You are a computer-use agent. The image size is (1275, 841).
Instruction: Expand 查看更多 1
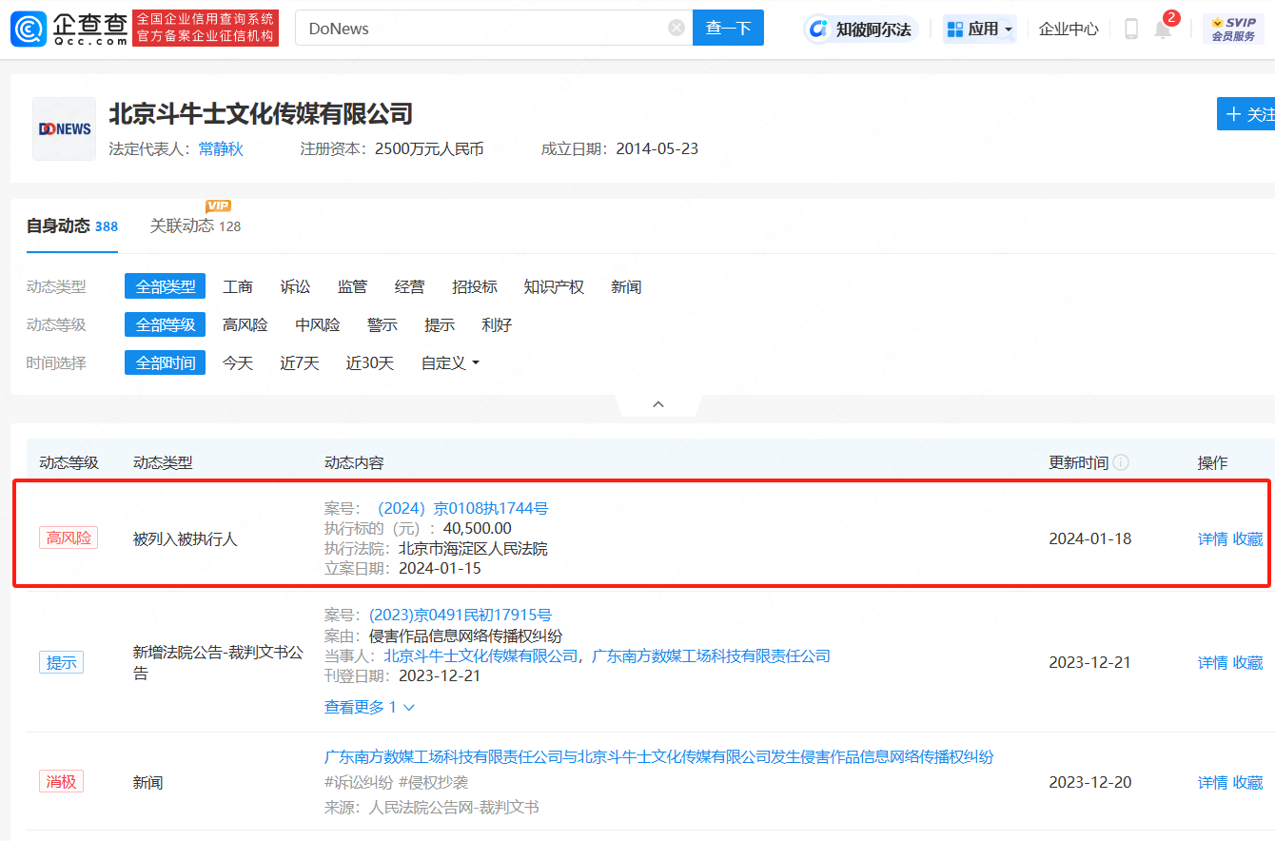pos(370,707)
